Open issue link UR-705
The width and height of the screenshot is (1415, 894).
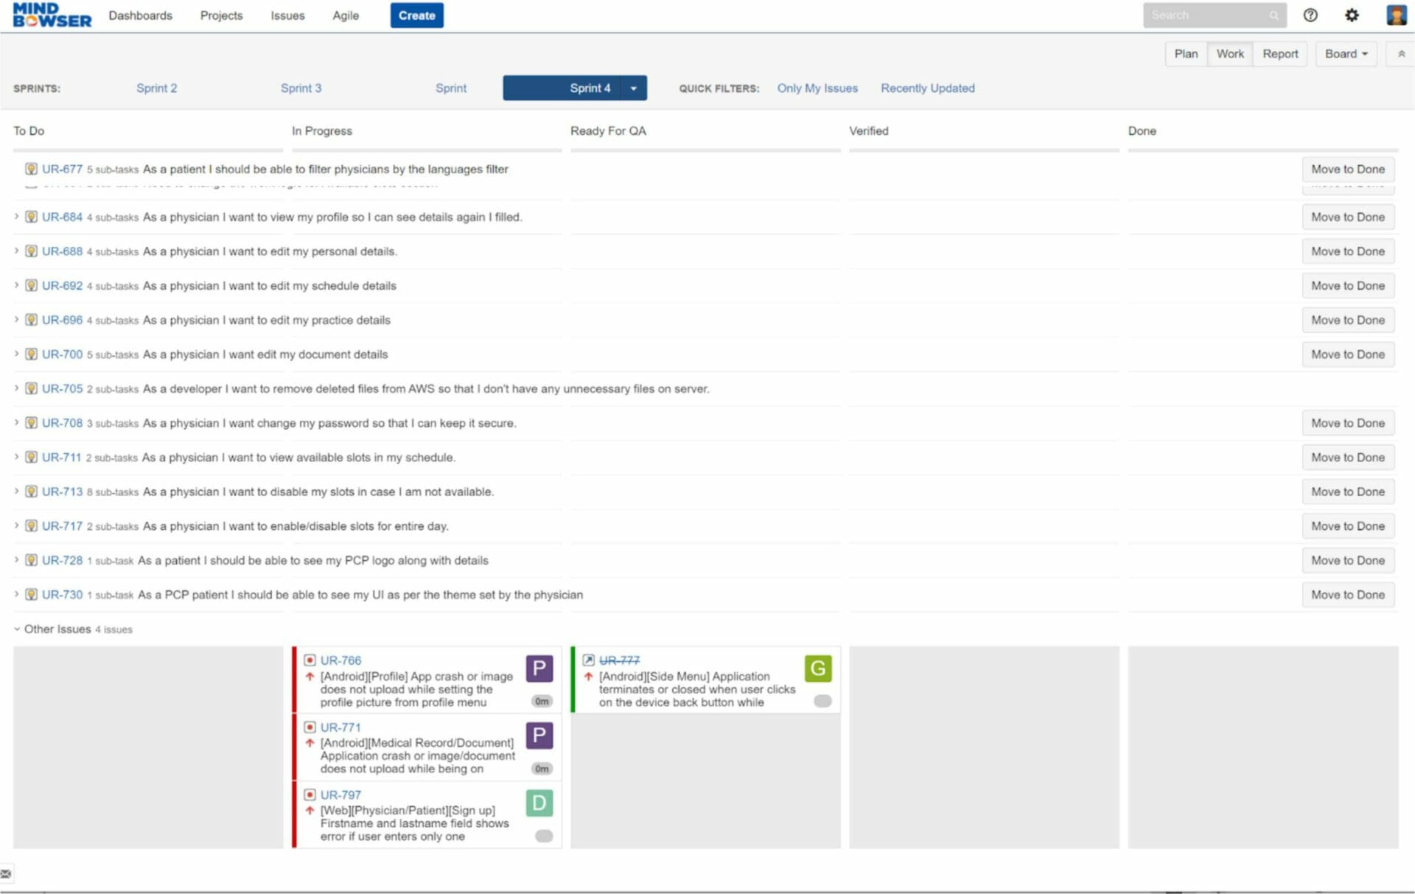pyautogui.click(x=62, y=388)
